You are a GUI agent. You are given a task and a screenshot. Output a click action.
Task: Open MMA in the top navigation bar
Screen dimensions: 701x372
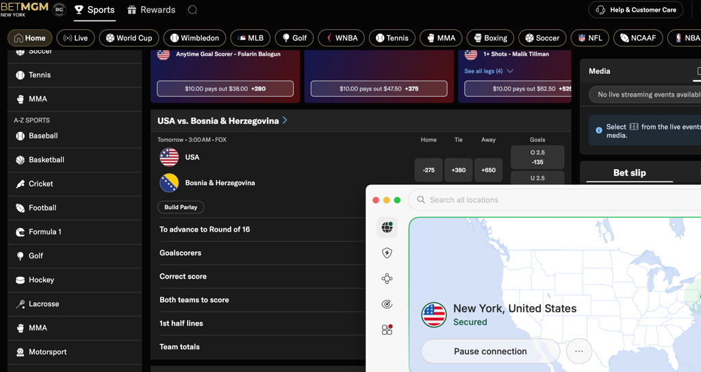tap(441, 38)
